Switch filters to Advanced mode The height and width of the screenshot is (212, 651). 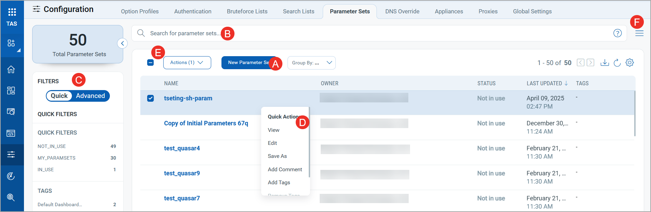point(90,96)
